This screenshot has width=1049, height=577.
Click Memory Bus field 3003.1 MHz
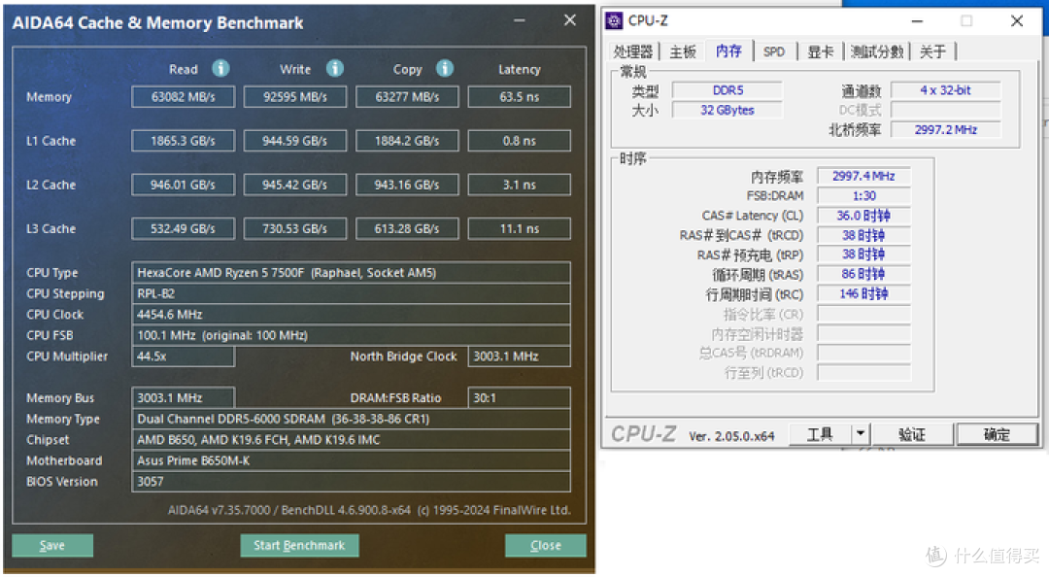click(184, 397)
